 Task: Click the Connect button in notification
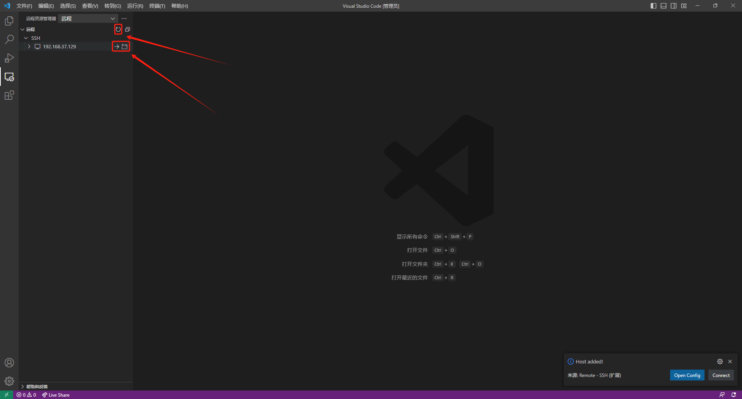tap(721, 375)
